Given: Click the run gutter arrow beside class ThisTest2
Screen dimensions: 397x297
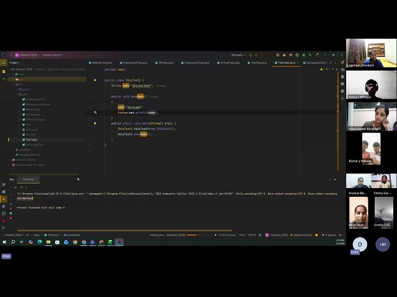Looking at the screenshot, I should (x=95, y=80).
